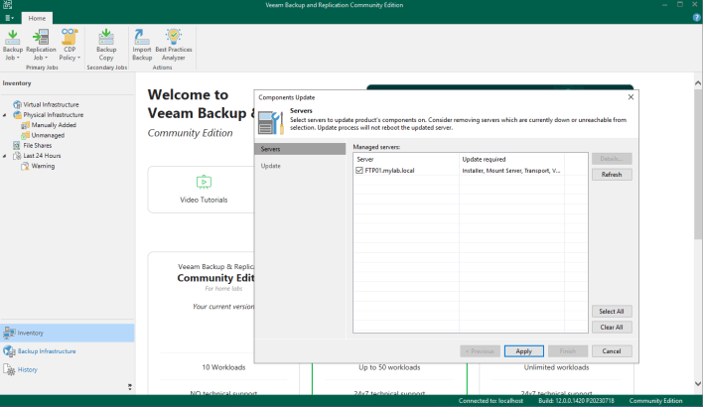The image size is (703, 407).
Task: Open the Video Tutorials card
Action: [x=204, y=190]
